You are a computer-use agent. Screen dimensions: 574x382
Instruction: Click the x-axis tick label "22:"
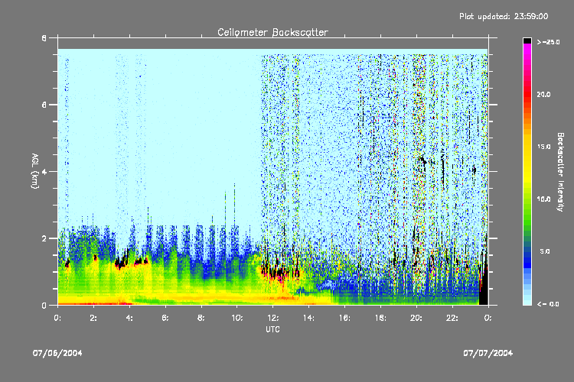click(452, 318)
